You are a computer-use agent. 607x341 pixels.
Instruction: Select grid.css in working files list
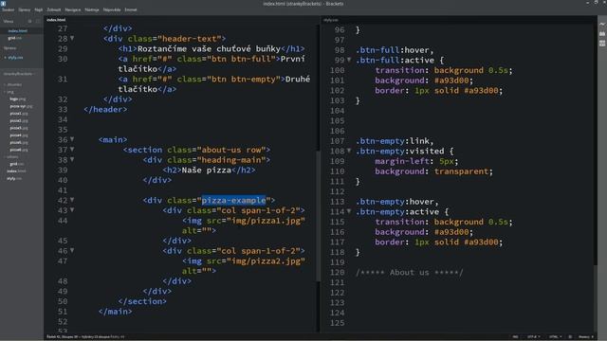coord(15,38)
